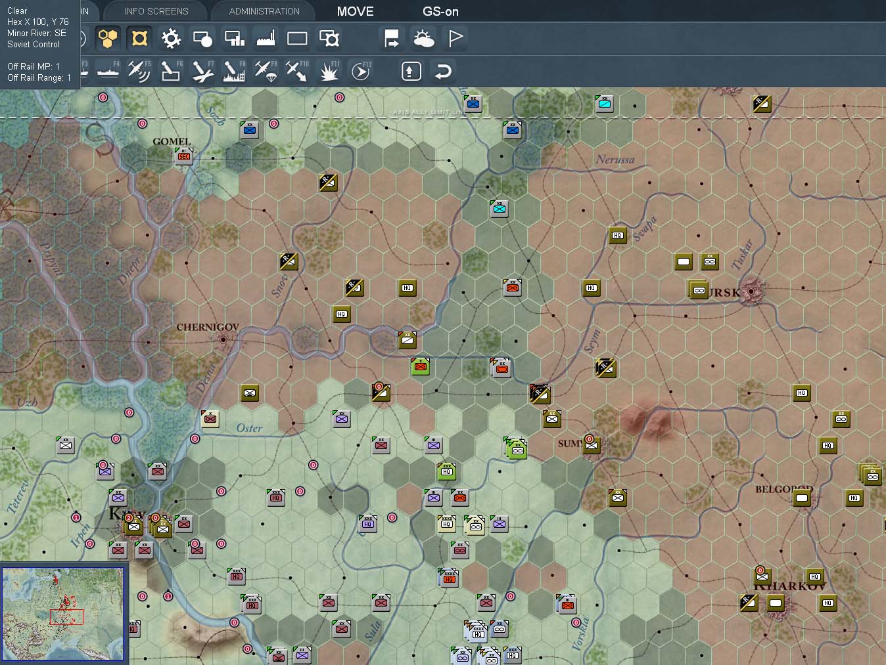Image resolution: width=886 pixels, height=665 pixels.
Task: Toggle the enemy hexes highlight icon
Action: click(x=139, y=38)
